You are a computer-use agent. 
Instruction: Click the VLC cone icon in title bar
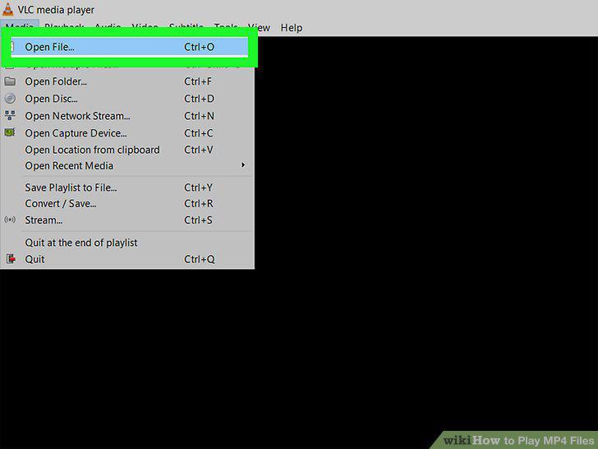pos(7,9)
